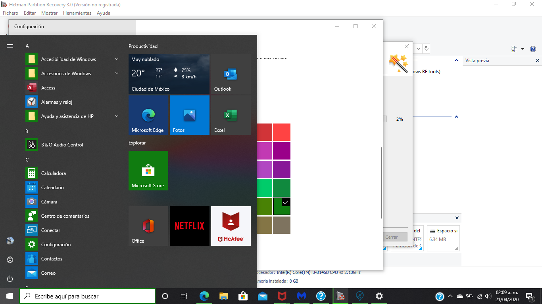542x304 pixels.
Task: Click the Windows search box
Action: tap(87, 296)
